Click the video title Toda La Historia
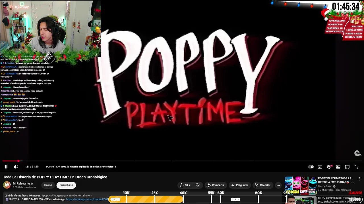364x204 pixels. pos(55,177)
